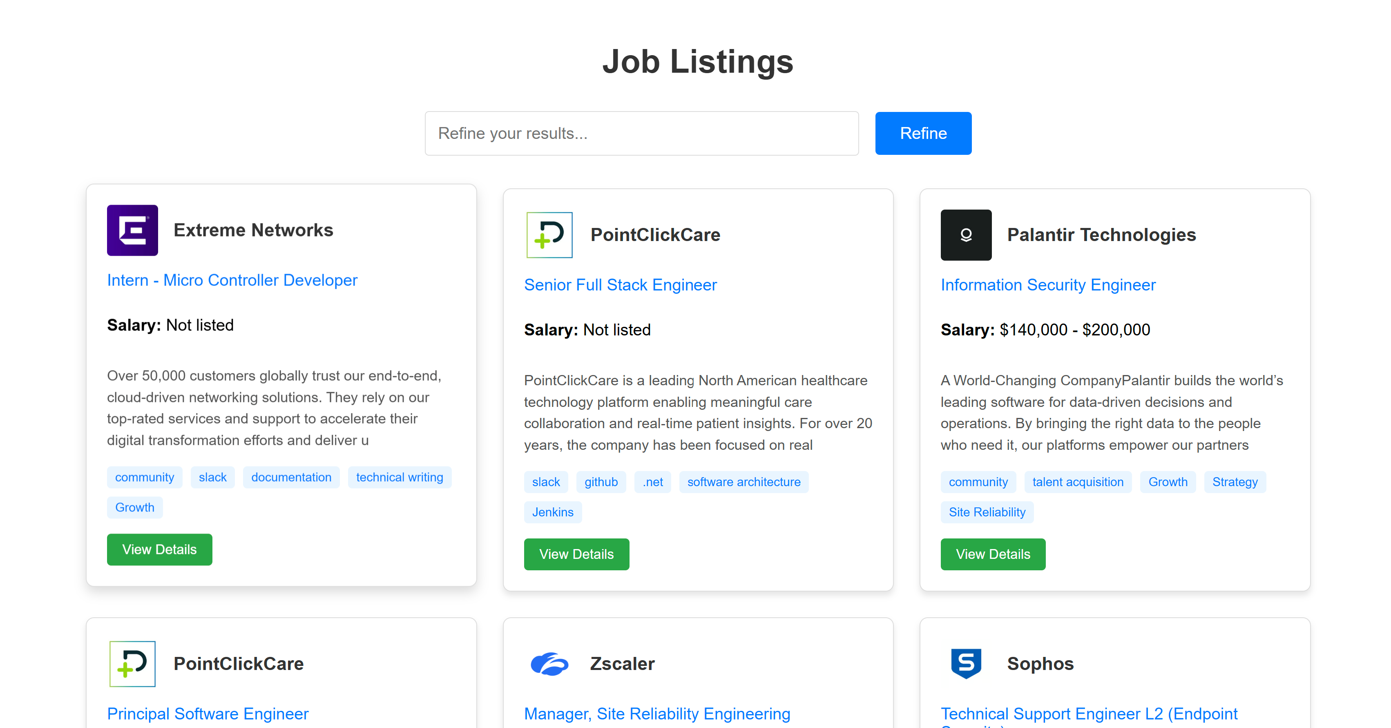Open Principal Software Engineer job link
Viewport: 1391px width, 728px height.
coord(208,714)
